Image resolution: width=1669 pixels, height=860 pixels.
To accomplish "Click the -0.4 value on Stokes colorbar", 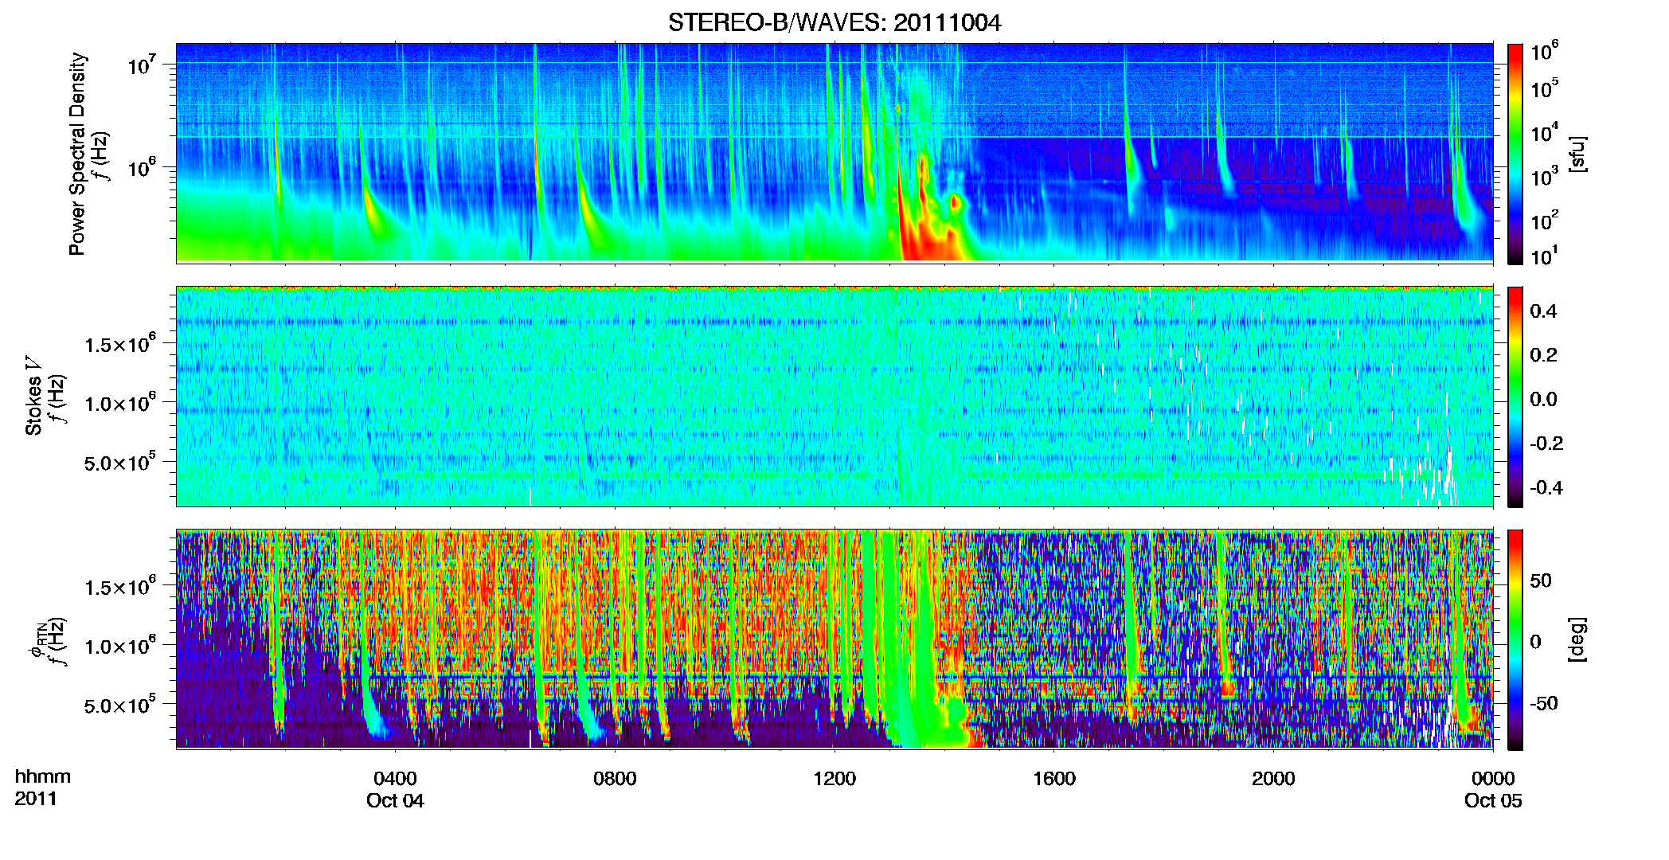I will pyautogui.click(x=1546, y=488).
